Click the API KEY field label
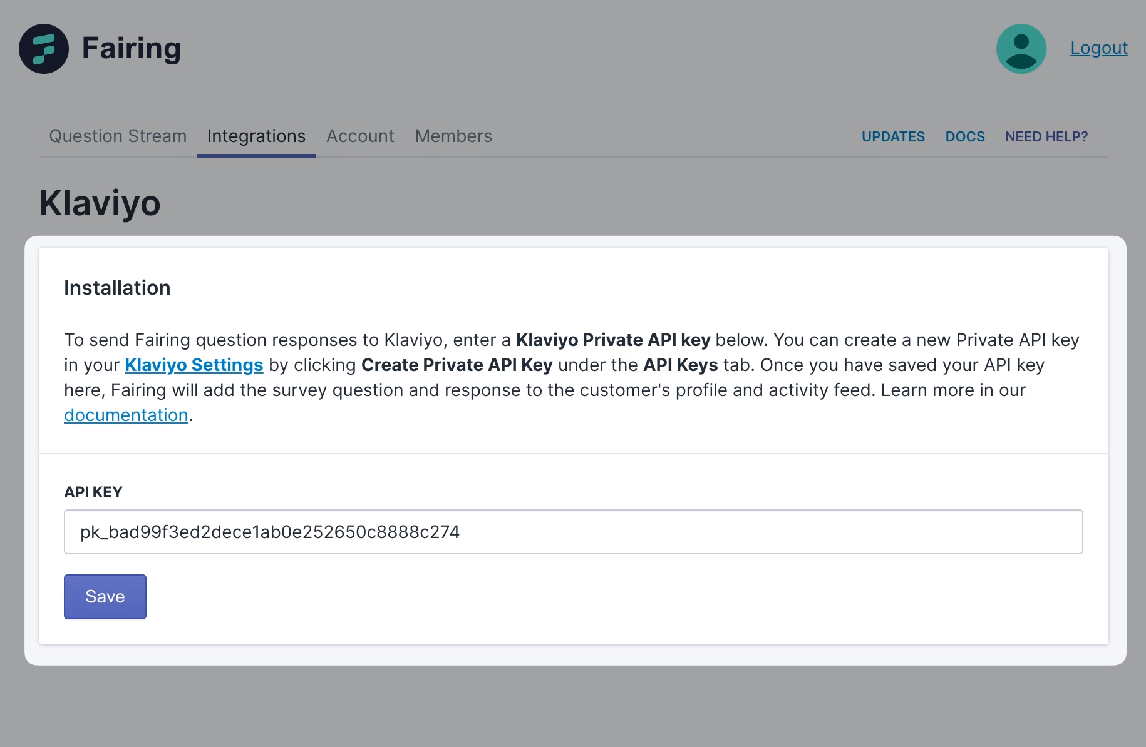1146x747 pixels. tap(93, 492)
